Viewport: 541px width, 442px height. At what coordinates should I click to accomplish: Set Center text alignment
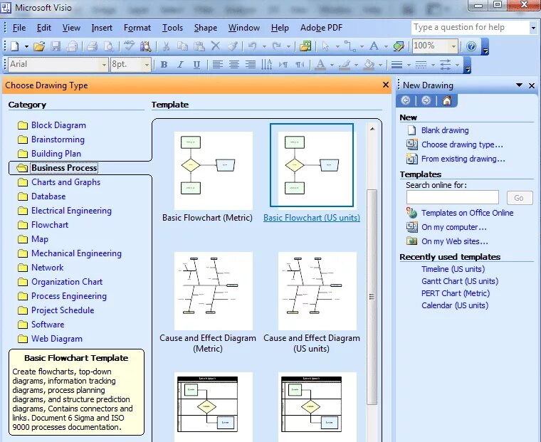pyautogui.click(x=234, y=65)
